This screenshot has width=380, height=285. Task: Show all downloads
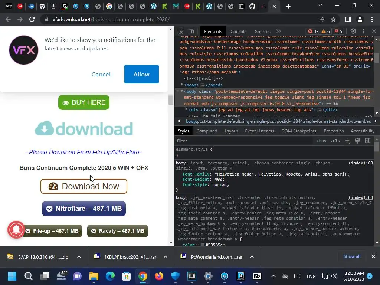click(x=352, y=256)
